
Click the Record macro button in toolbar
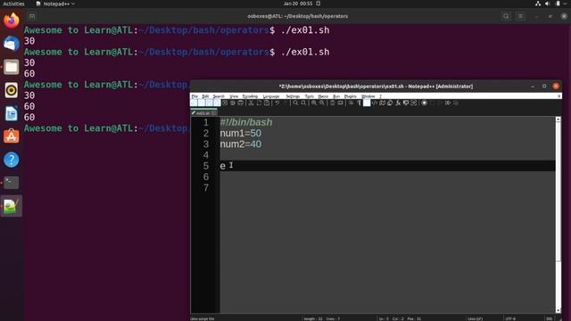[425, 103]
